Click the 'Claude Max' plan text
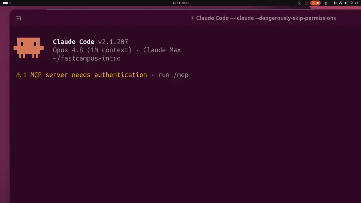The height and width of the screenshot is (203, 361). 162,50
